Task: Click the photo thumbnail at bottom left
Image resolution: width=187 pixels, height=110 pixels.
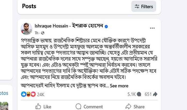Action: point(4,106)
